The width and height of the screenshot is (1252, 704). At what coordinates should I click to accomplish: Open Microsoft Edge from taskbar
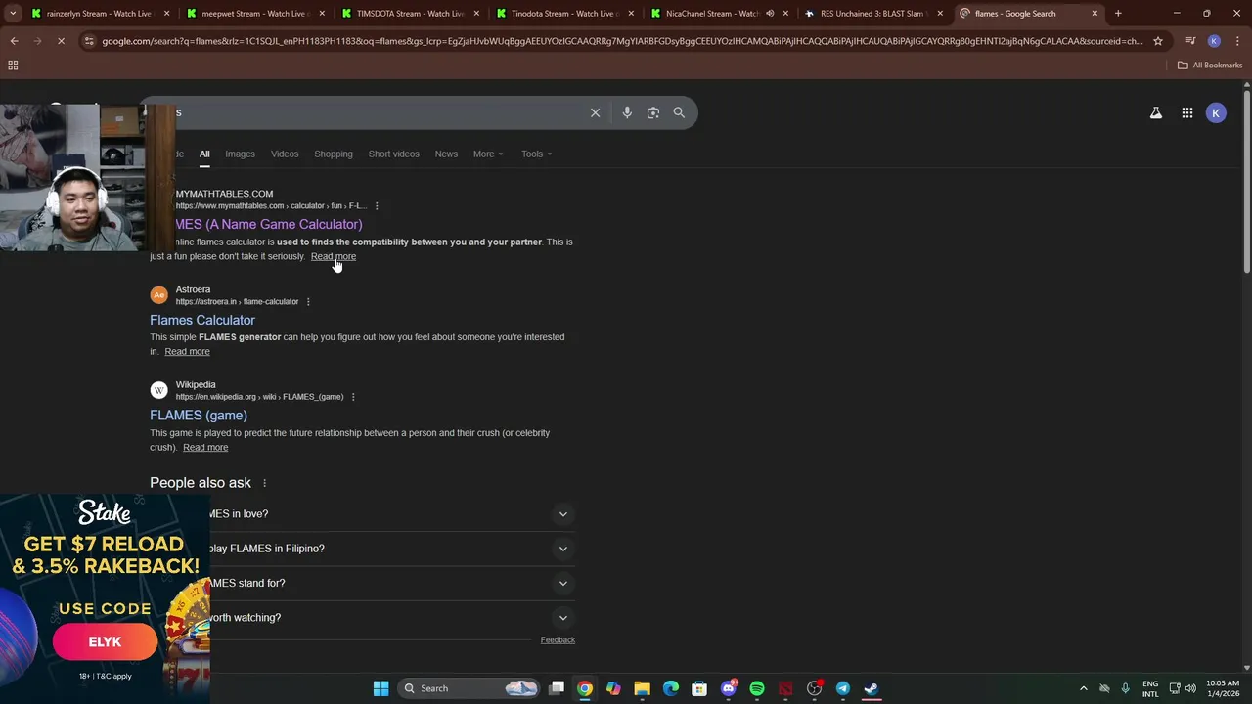(671, 688)
